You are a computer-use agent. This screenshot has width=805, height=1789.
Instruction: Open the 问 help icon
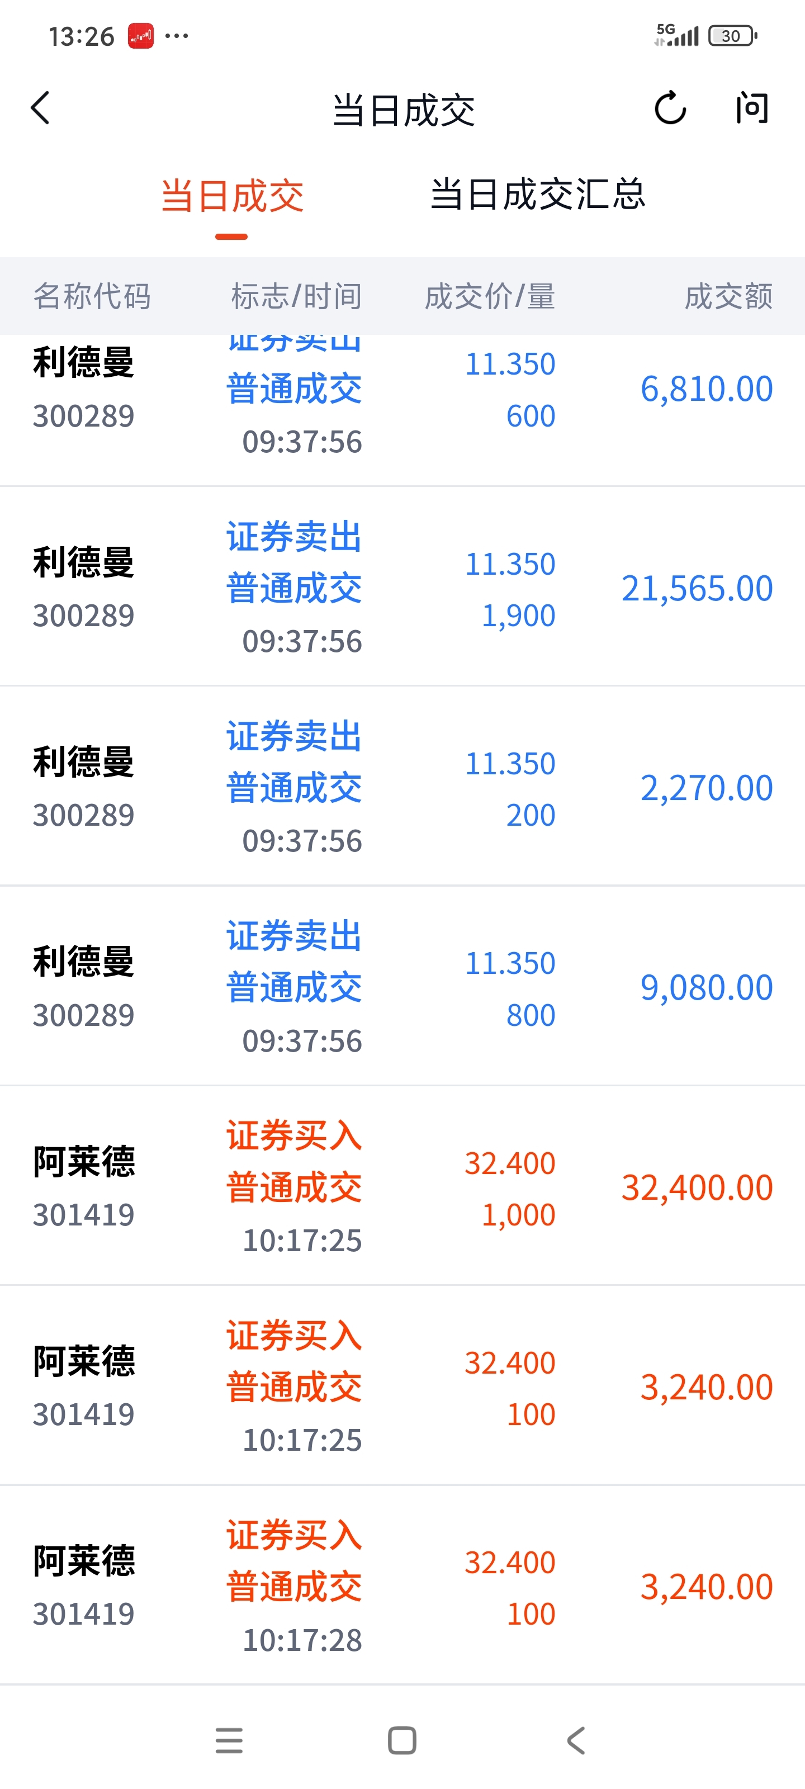[x=753, y=108]
